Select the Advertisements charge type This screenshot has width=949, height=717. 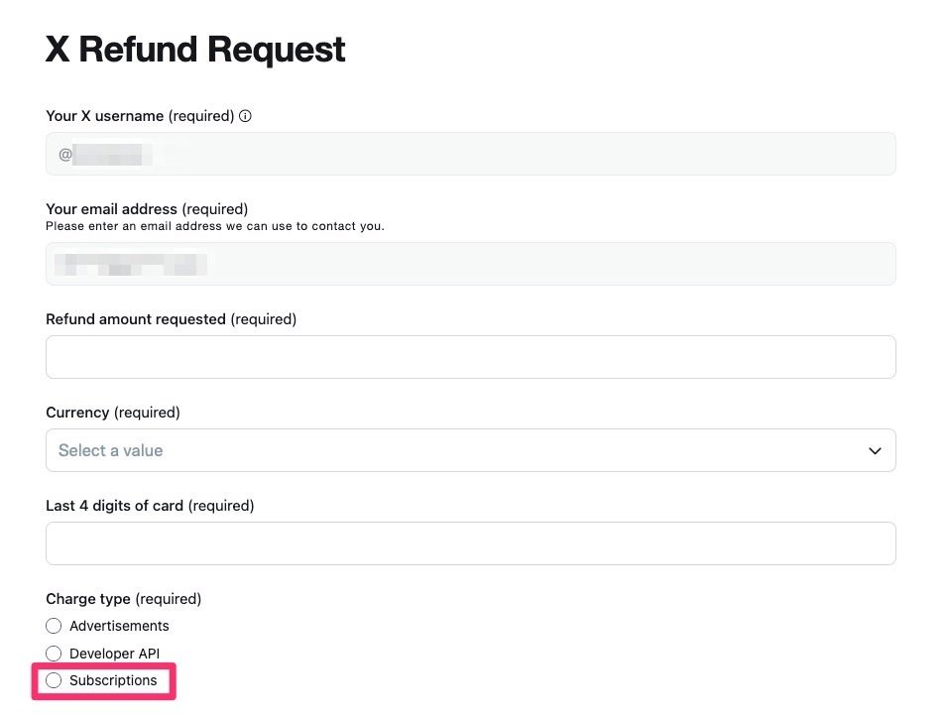point(54,626)
